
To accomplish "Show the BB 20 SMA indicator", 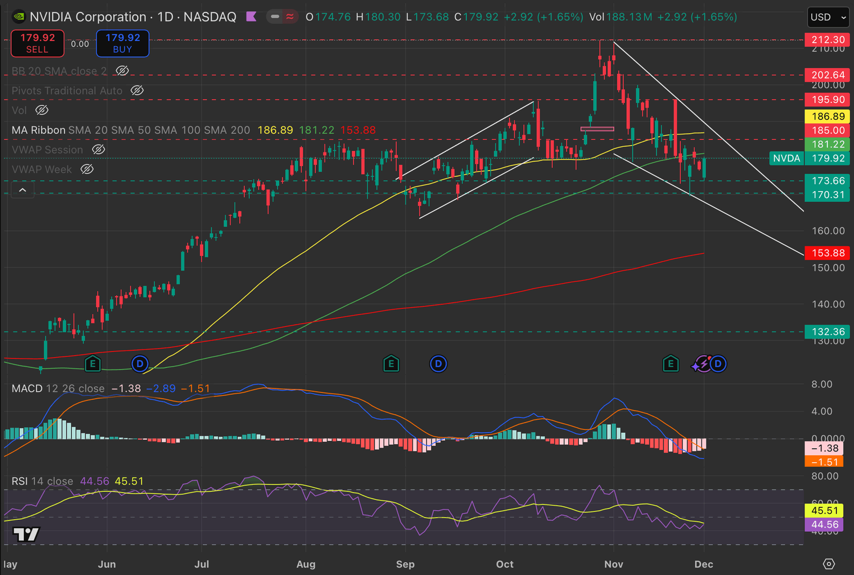I will [x=122, y=71].
